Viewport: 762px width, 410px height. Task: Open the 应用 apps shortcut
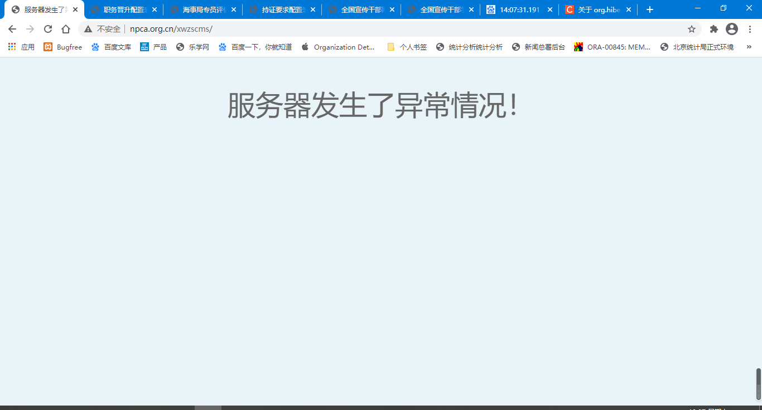point(21,47)
